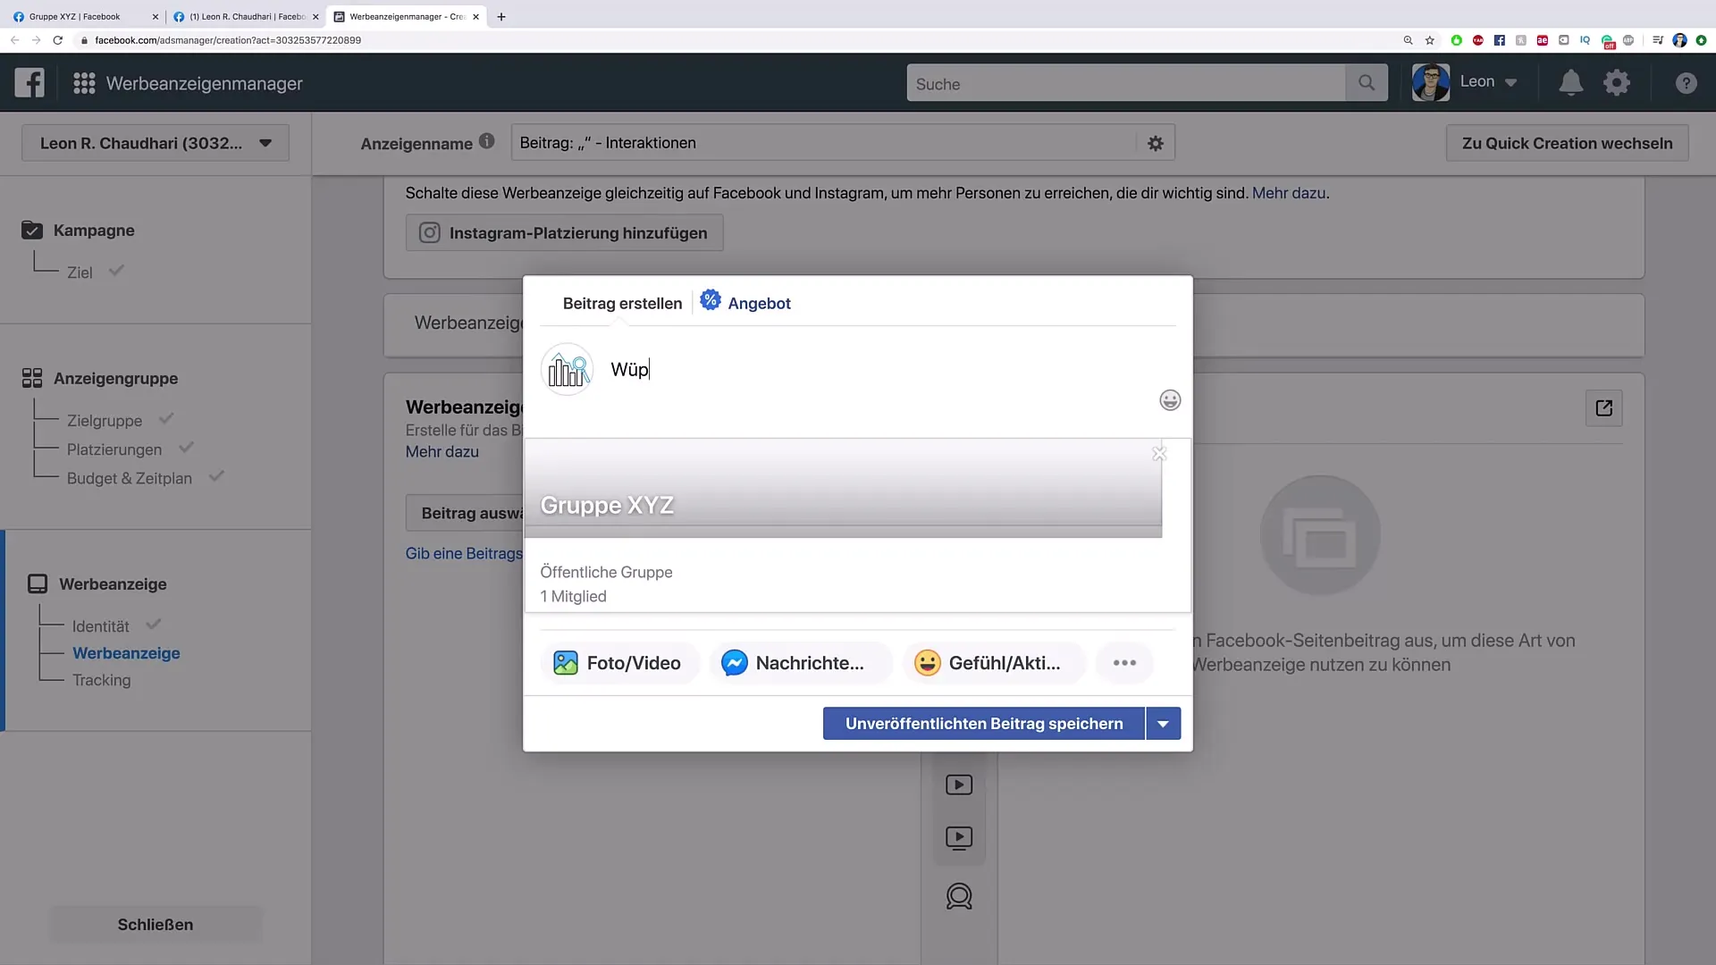Image resolution: width=1716 pixels, height=965 pixels.
Task: Click the Anzeigengruppe grid icon
Action: 32,379
